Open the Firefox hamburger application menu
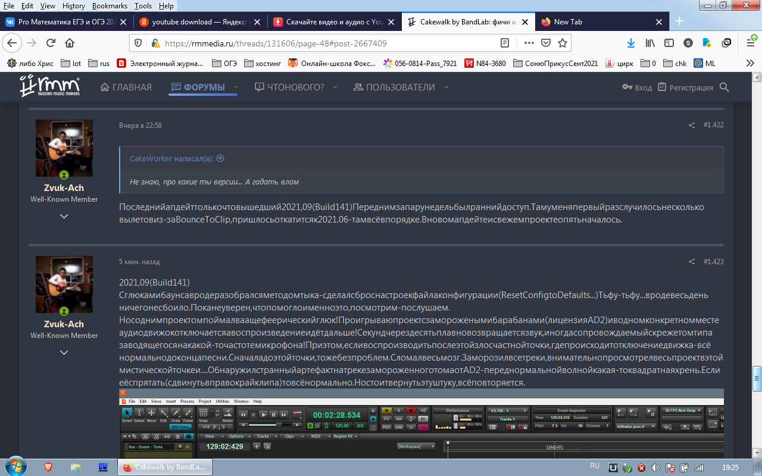This screenshot has height=476, width=762. point(750,43)
